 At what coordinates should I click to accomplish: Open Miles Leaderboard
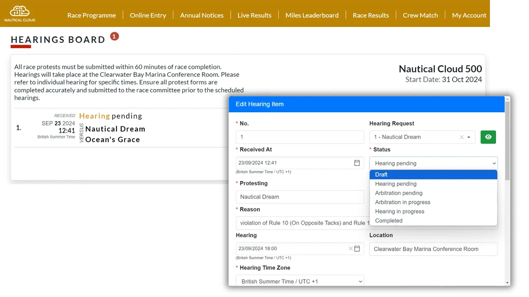[x=312, y=15]
